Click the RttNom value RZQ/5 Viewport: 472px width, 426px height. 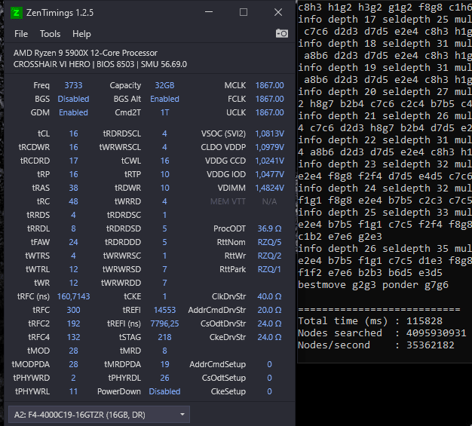pyautogui.click(x=269, y=242)
